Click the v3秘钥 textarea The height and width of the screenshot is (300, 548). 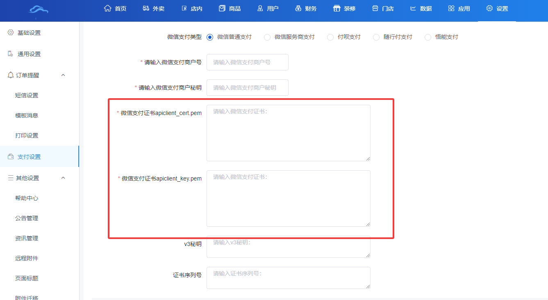(289, 247)
